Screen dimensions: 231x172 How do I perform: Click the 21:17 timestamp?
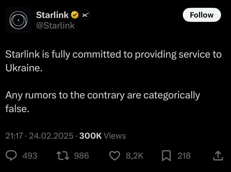pyautogui.click(x=14, y=135)
